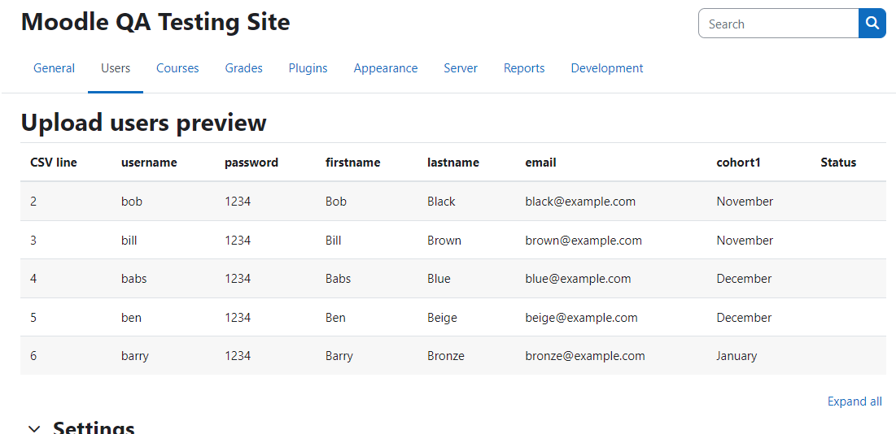Collapse the Settings section chevron
The height and width of the screenshot is (434, 896).
(x=34, y=427)
